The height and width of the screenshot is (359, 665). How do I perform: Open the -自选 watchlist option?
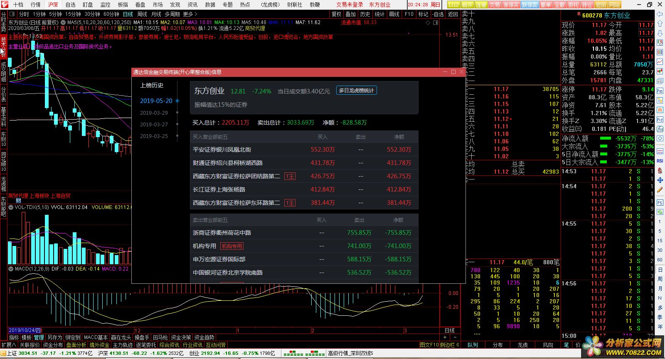438,14
